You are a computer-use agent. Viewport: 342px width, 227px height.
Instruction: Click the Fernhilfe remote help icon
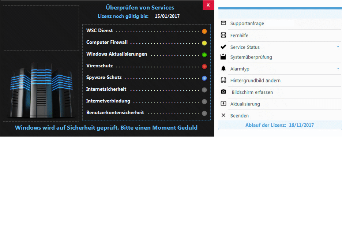tap(223, 35)
